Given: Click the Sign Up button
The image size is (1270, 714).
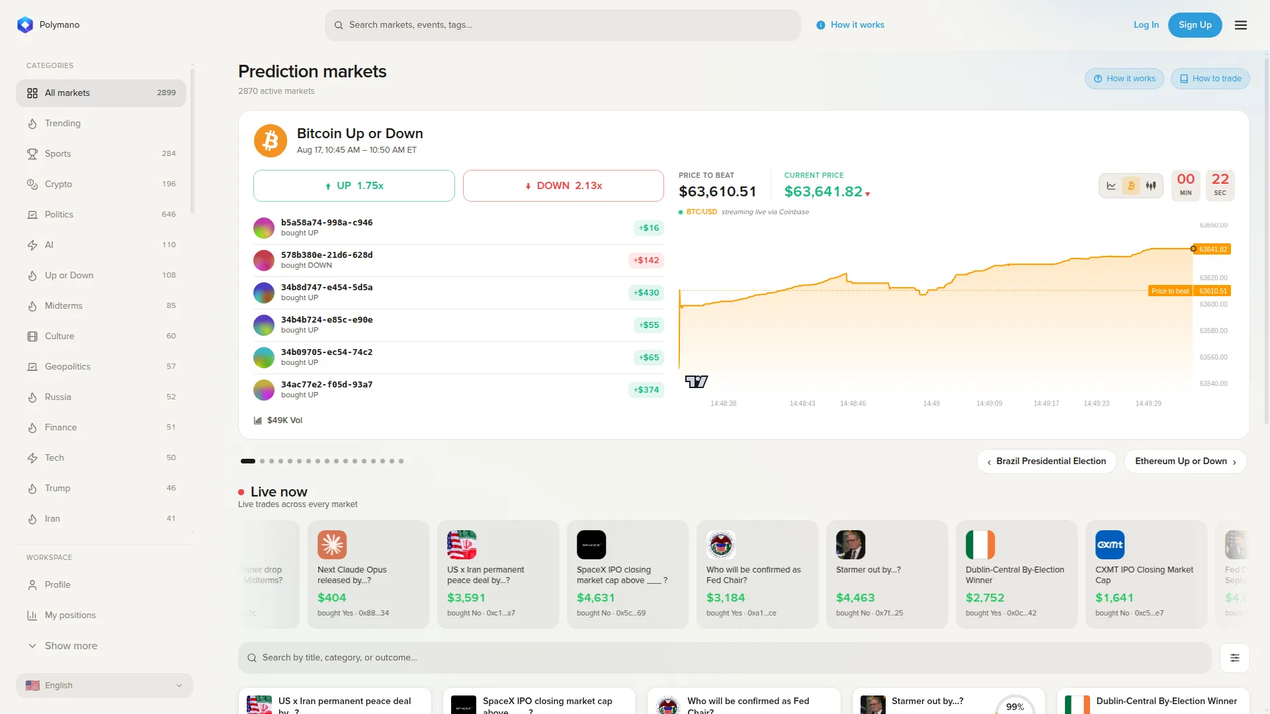Looking at the screenshot, I should 1195,25.
